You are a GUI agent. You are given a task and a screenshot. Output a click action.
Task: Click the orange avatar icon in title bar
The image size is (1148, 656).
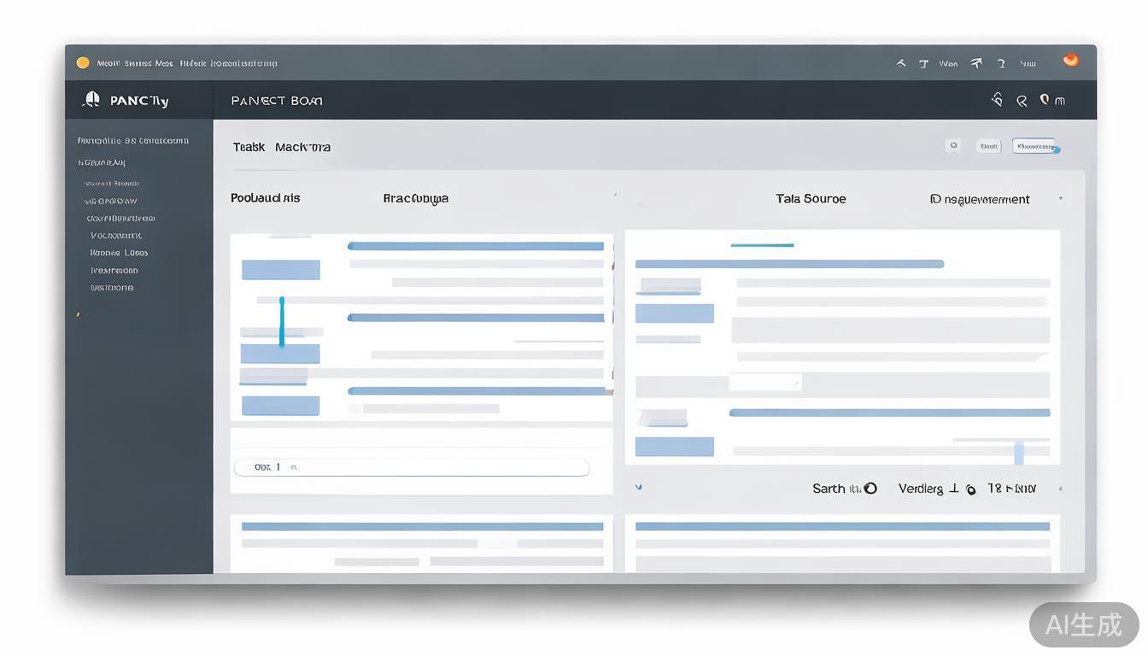pos(1070,60)
